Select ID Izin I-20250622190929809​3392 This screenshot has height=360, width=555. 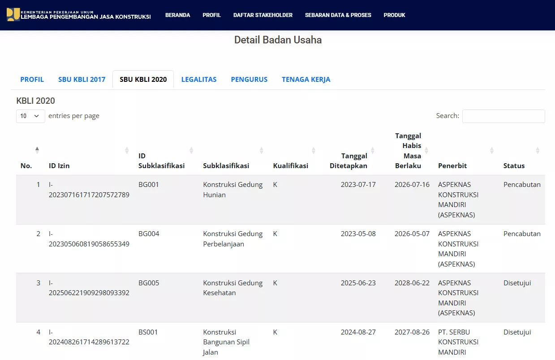(89, 288)
